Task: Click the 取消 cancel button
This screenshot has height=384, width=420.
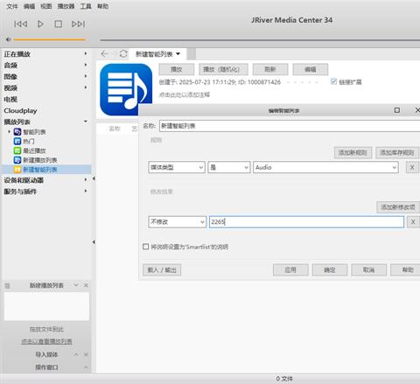Action: pos(368,270)
